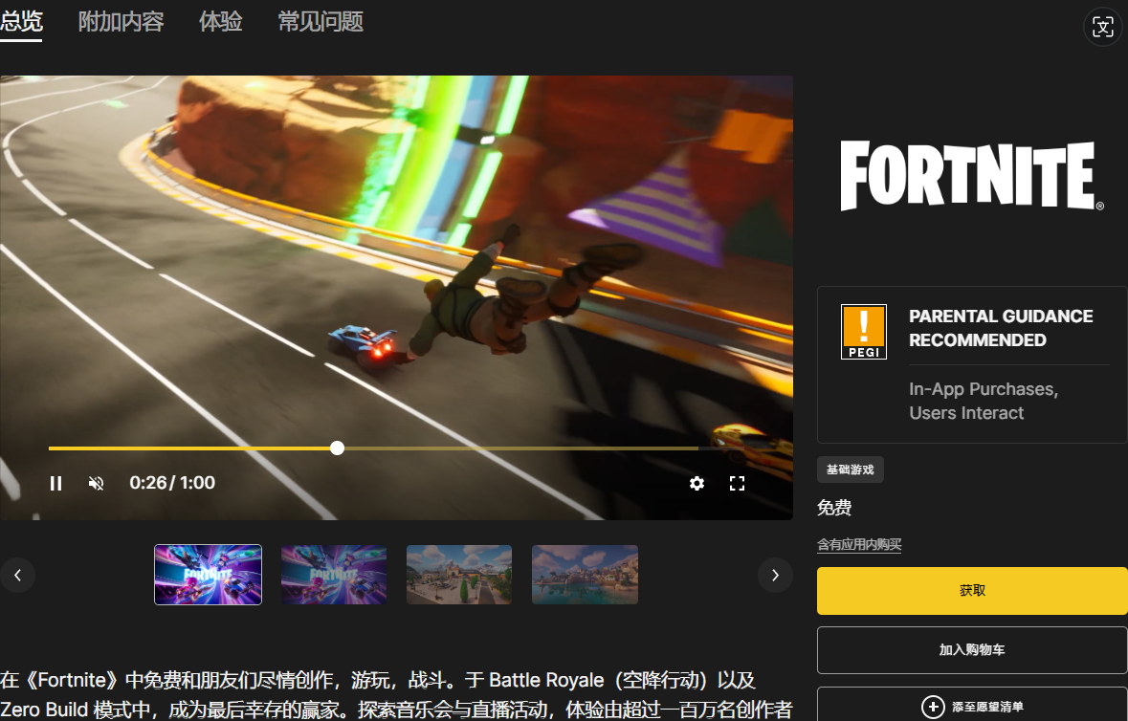Pause the Fortnite trailer video

(55, 484)
